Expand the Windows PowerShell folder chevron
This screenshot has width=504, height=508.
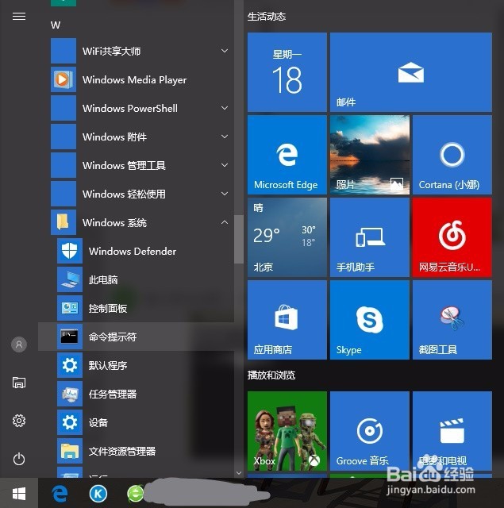pos(225,108)
